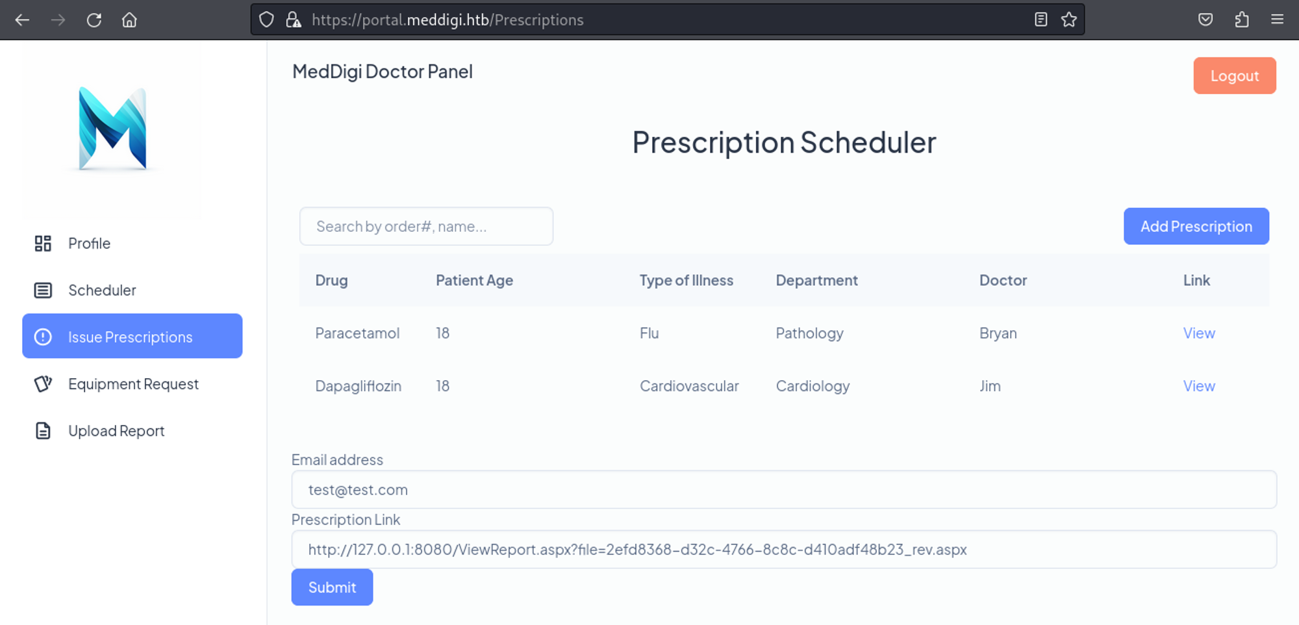Open Equipment Request page

(x=133, y=384)
